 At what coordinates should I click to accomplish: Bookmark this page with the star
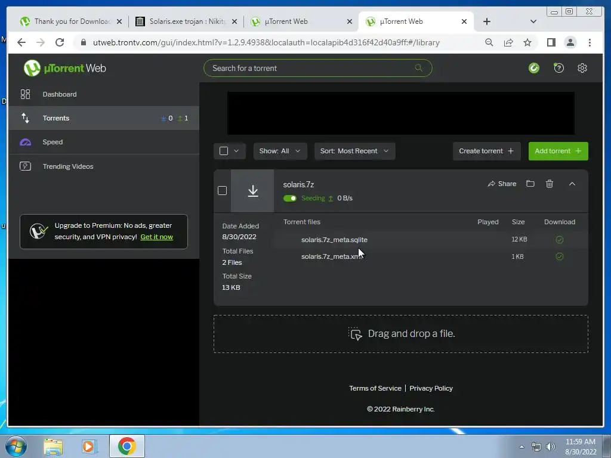click(x=527, y=42)
